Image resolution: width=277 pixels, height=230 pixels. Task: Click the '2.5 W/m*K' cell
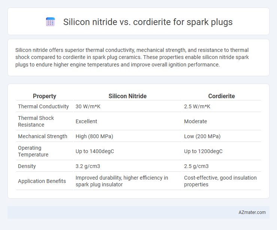click(197, 106)
